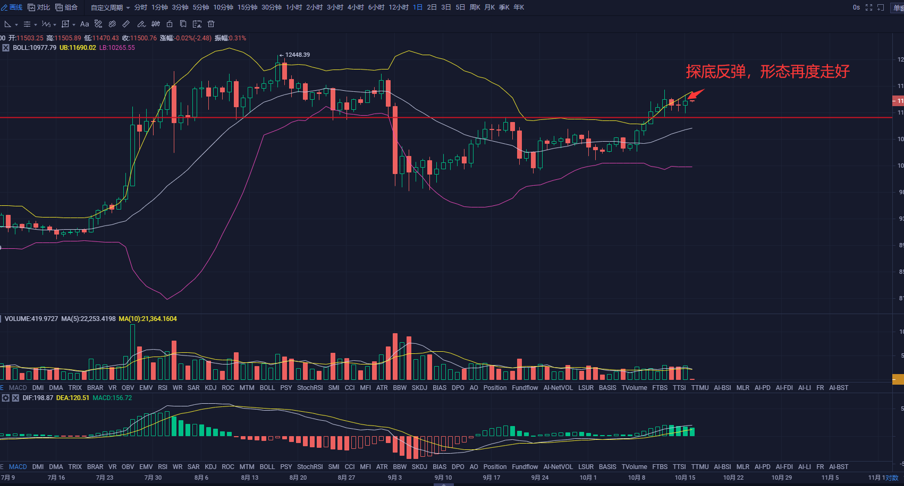
Task: Select the trend line drawing tool
Action: pyautogui.click(x=7, y=24)
